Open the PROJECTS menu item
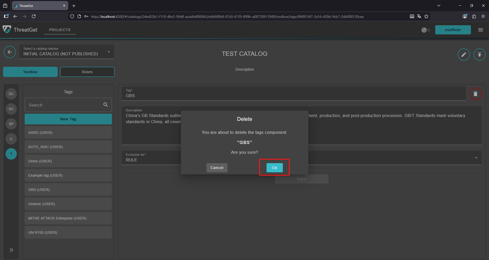 pyautogui.click(x=60, y=30)
